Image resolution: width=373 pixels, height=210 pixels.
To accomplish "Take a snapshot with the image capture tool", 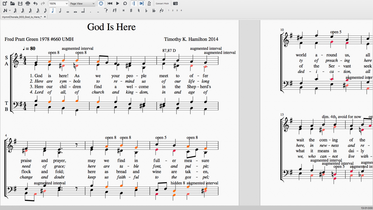I will [x=175, y=3].
